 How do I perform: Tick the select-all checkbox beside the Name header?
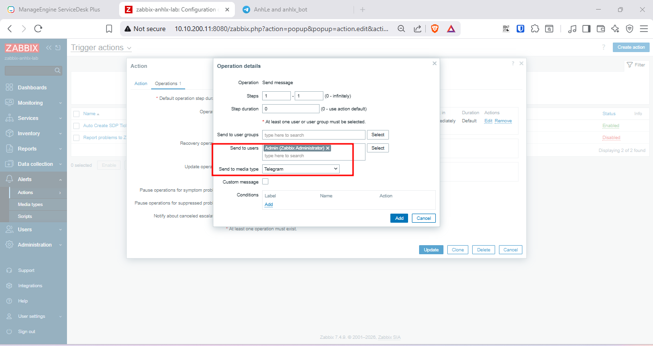[76, 114]
